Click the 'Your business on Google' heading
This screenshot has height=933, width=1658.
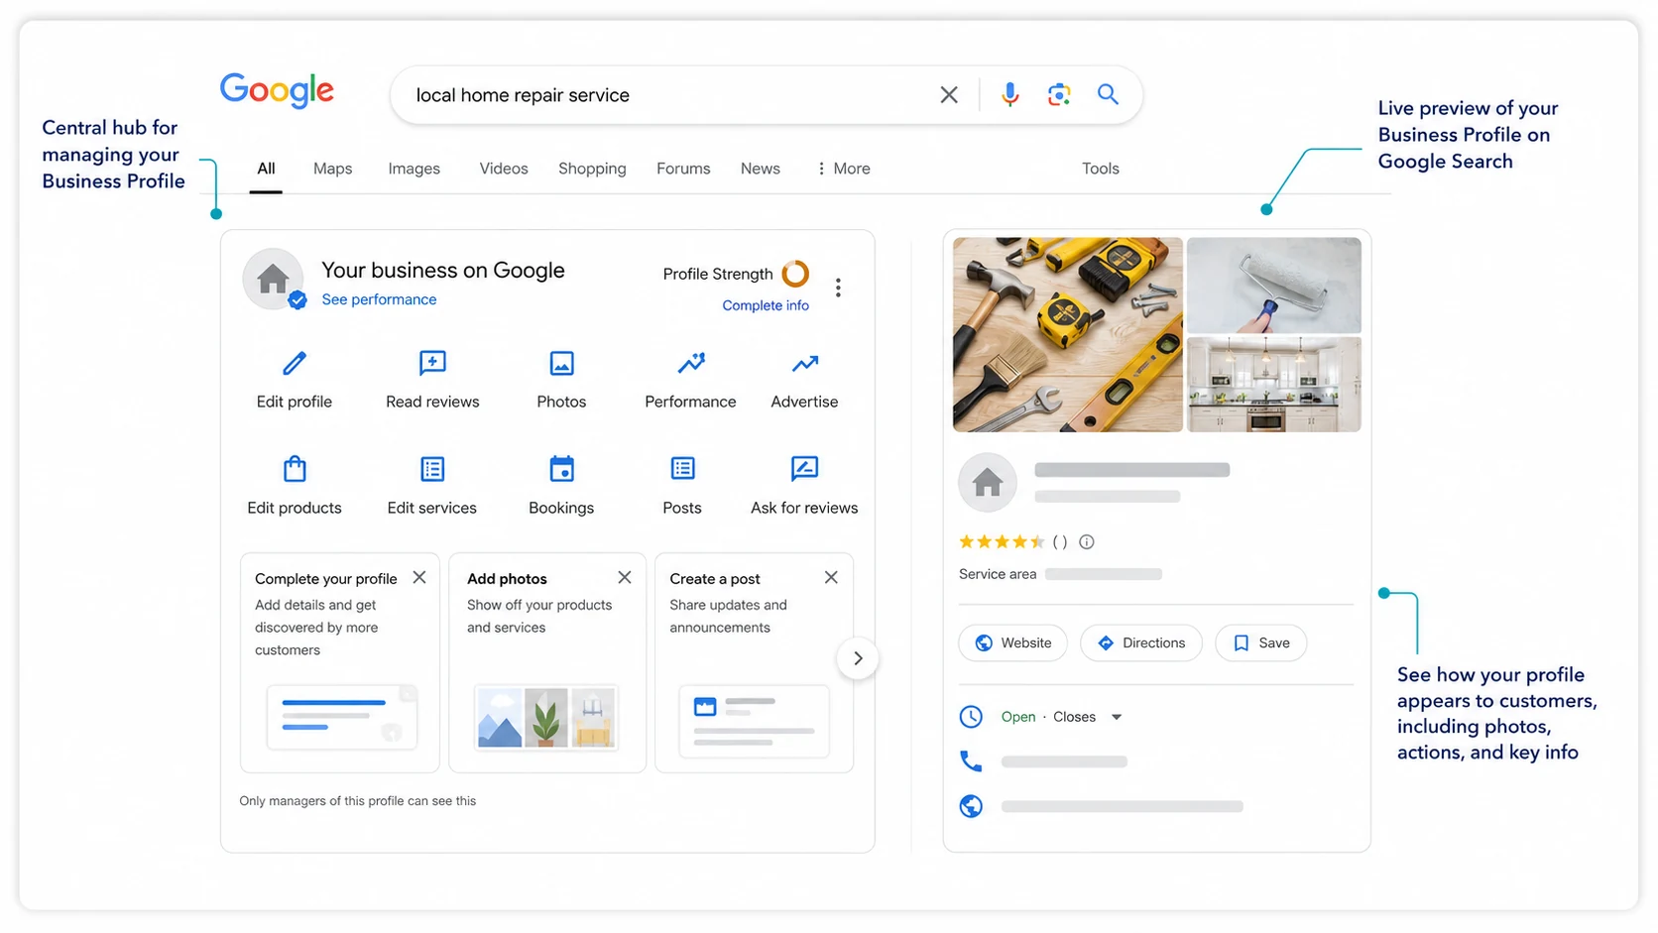443,270
